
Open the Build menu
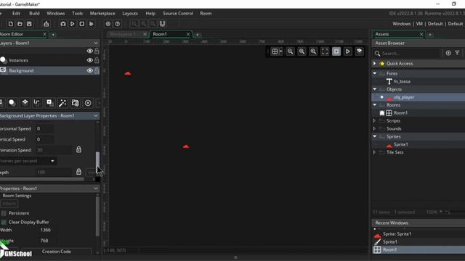tap(34, 13)
